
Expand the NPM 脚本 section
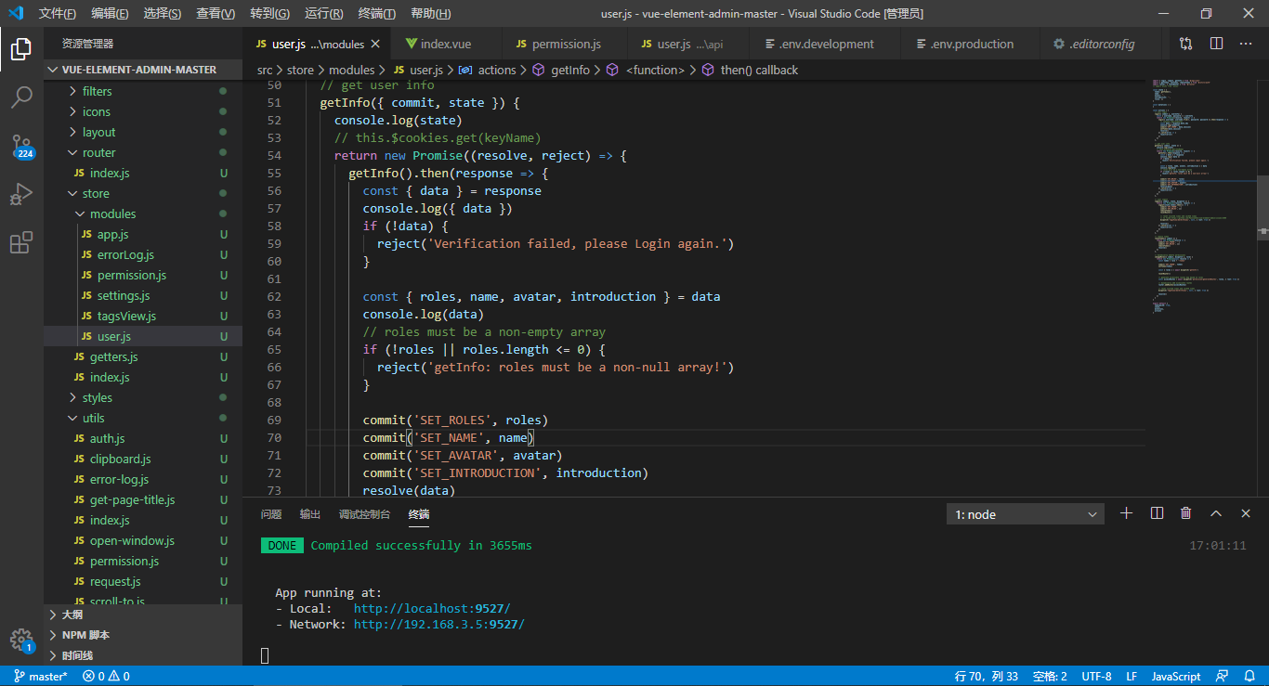pos(143,635)
